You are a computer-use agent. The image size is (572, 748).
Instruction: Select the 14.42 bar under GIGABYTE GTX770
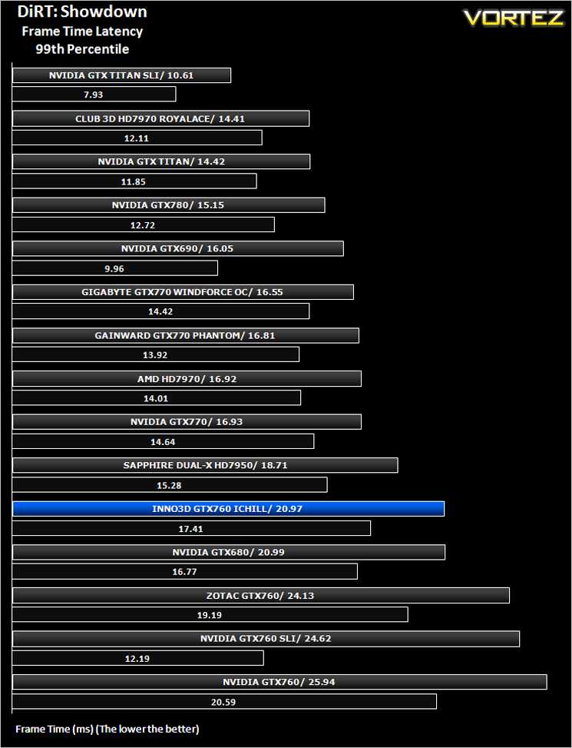point(160,311)
